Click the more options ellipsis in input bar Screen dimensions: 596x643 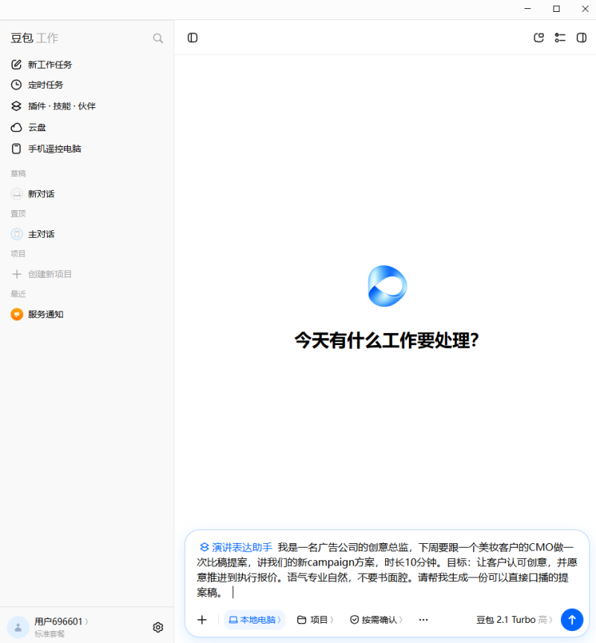(423, 620)
